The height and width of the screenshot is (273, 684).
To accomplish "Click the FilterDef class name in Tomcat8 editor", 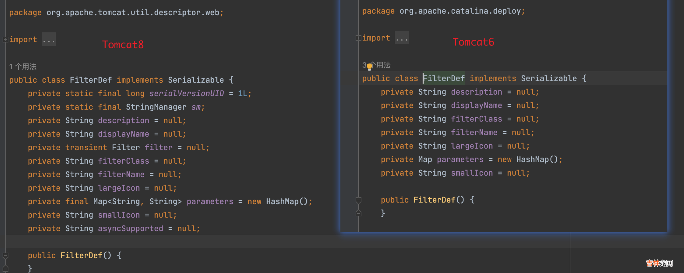I will pos(91,80).
